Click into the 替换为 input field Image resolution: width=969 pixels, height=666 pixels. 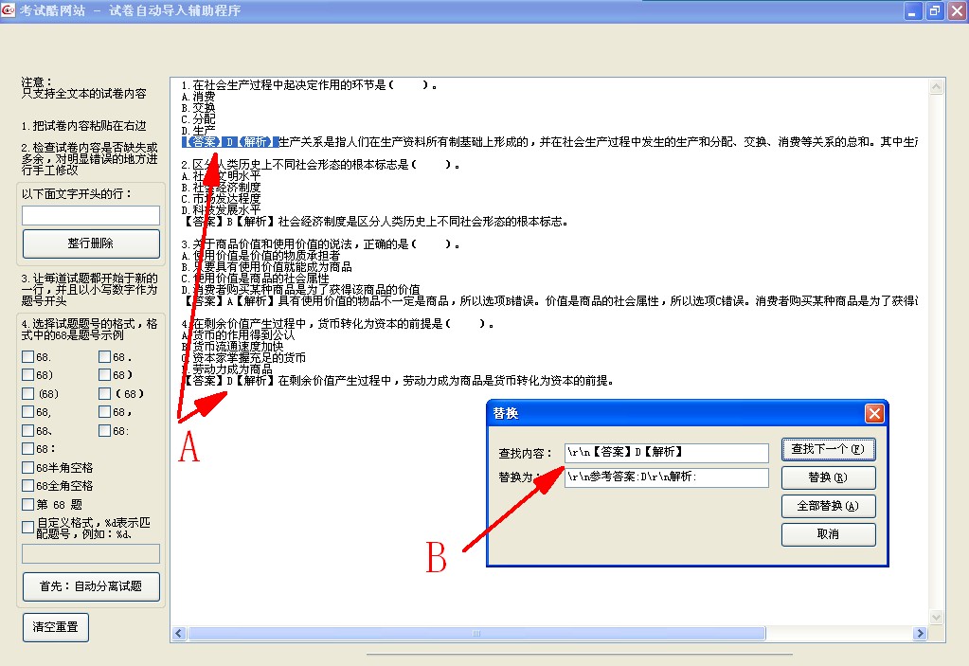pyautogui.click(x=666, y=478)
